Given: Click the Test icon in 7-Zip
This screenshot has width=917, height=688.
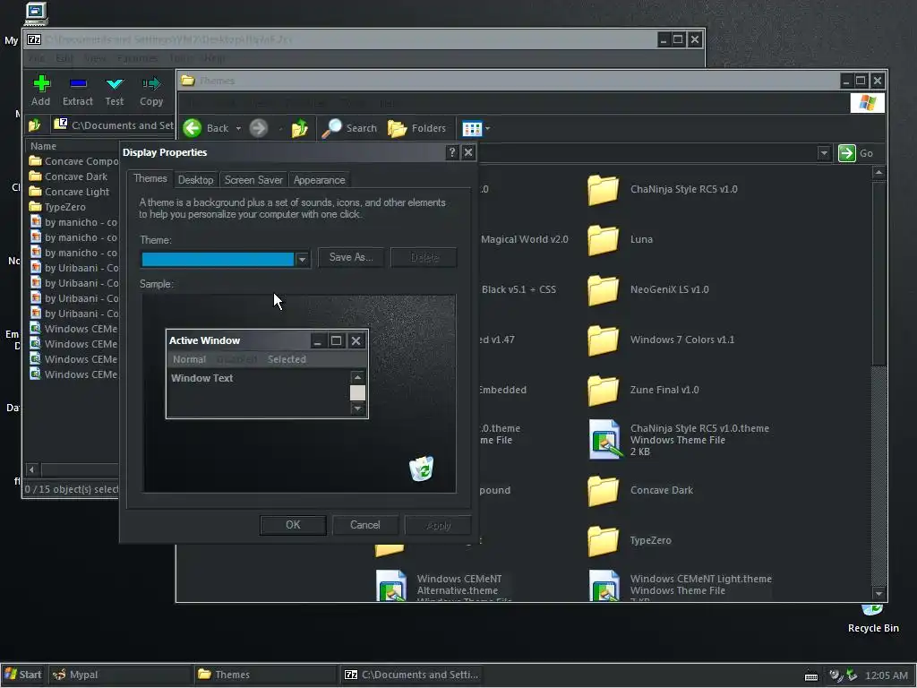Looking at the screenshot, I should (115, 84).
